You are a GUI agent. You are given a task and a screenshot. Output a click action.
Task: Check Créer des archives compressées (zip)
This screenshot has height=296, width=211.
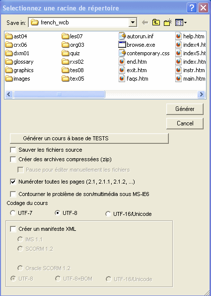tap(13, 159)
